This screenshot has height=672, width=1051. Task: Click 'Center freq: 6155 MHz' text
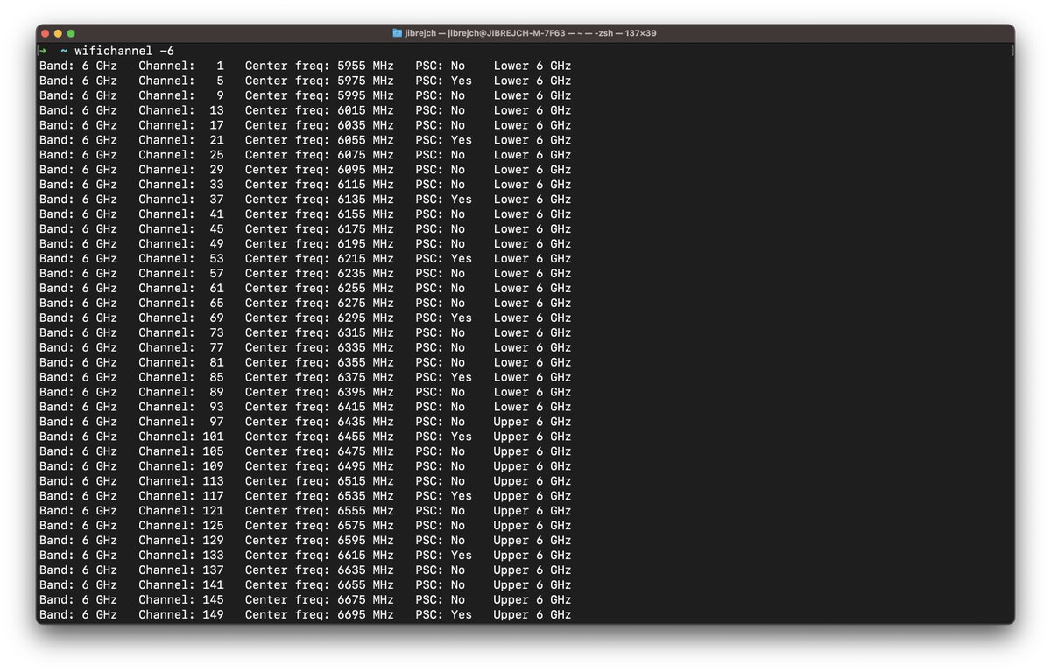click(x=319, y=214)
